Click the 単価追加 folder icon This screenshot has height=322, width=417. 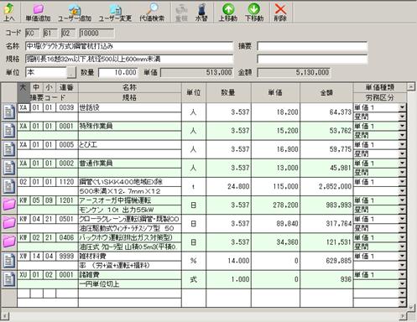pyautogui.click(x=38, y=13)
